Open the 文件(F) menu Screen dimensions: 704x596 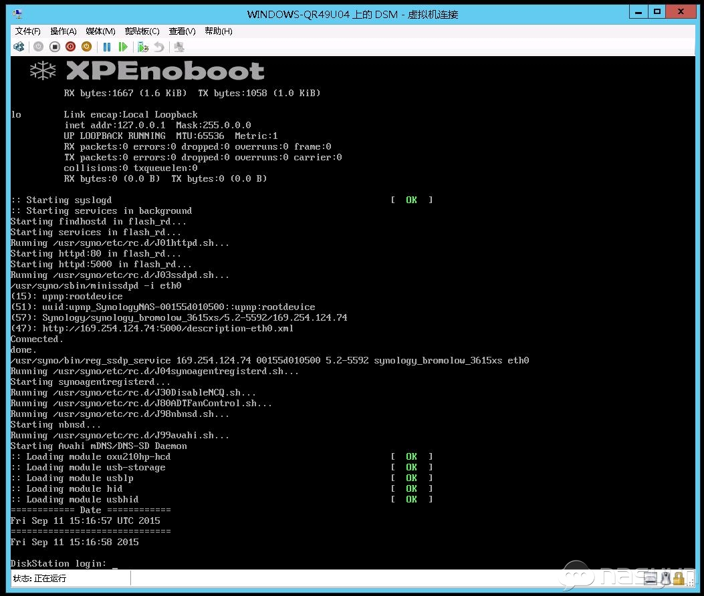point(28,31)
